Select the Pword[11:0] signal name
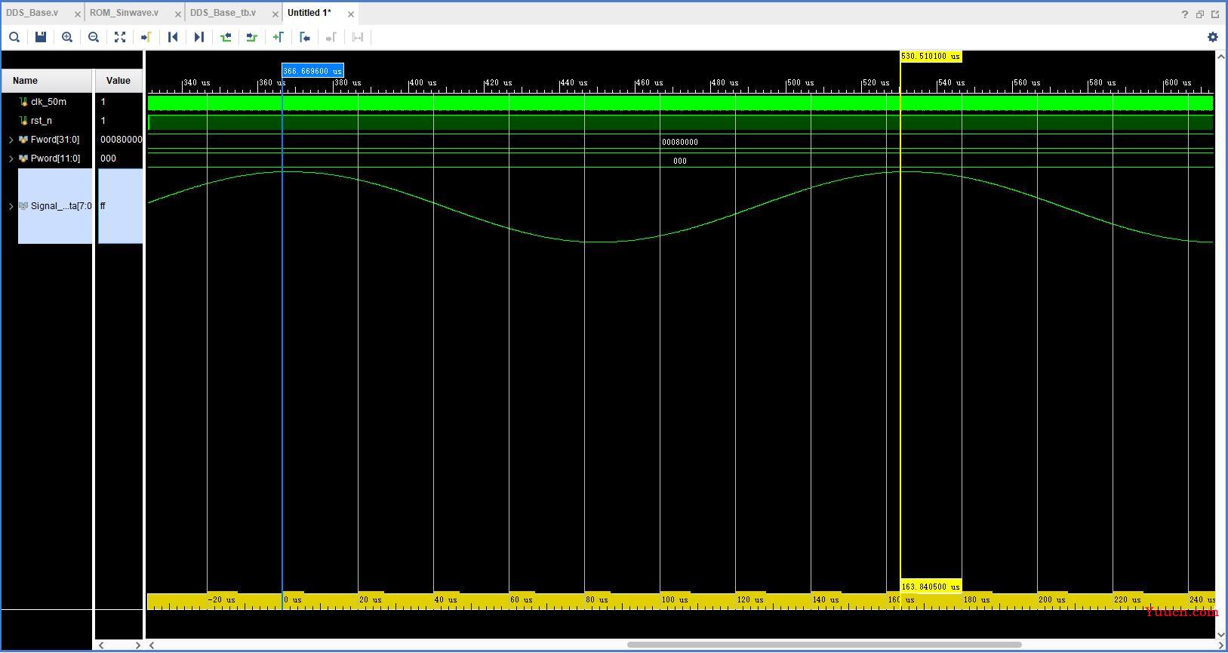The width and height of the screenshot is (1228, 653). [x=55, y=159]
